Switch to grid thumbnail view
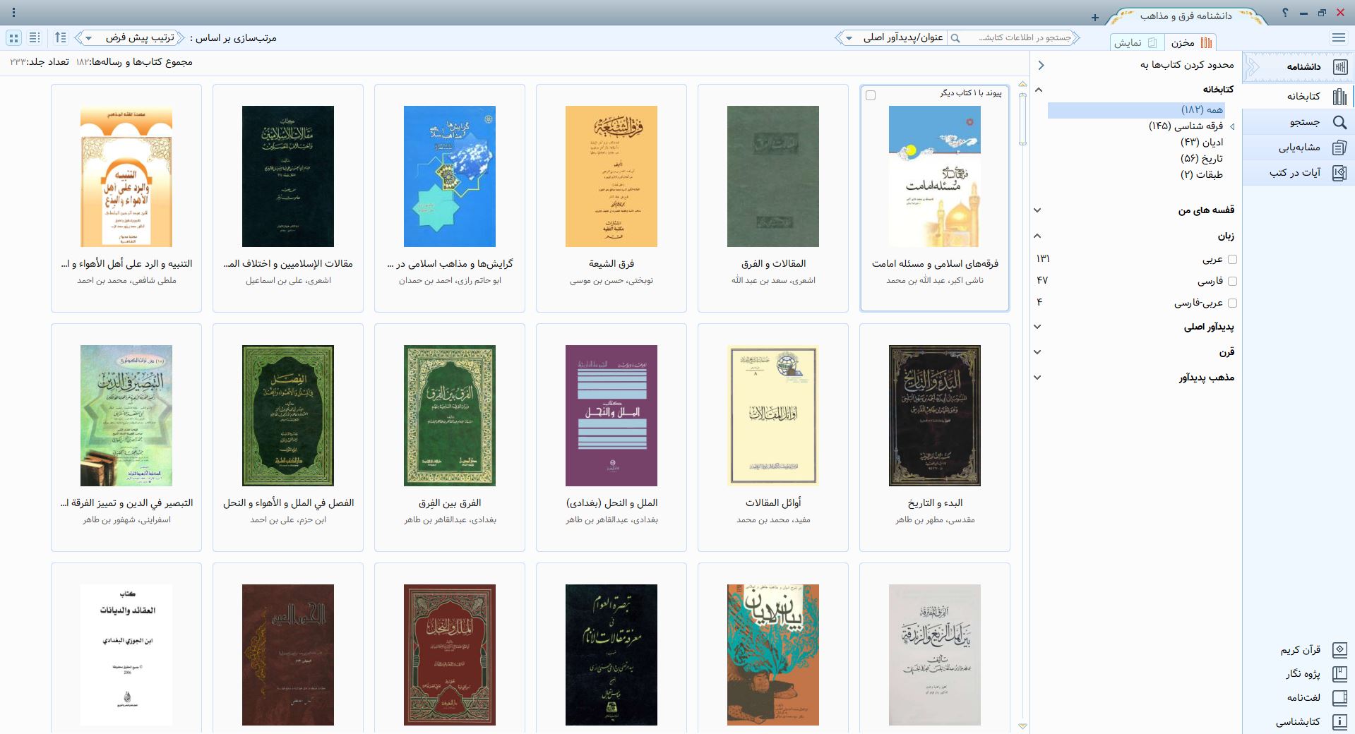This screenshot has height=734, width=1355. click(14, 37)
